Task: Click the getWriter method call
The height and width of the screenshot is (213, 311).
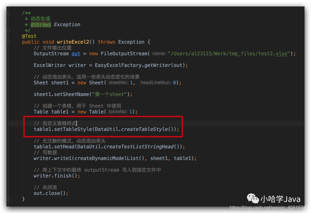Action: pos(158,65)
